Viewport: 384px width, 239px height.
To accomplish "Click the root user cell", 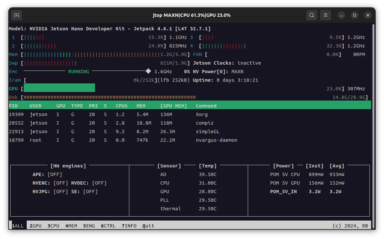I will click(x=36, y=140).
